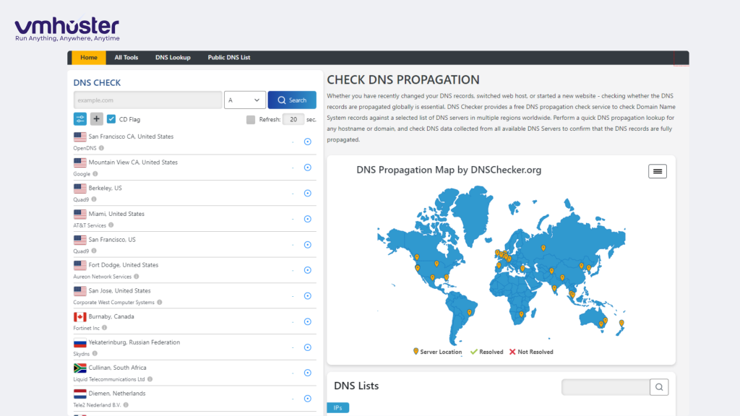The height and width of the screenshot is (416, 740).
Task: Click recheck icon for Burnaby, Canada
Action: [307, 321]
